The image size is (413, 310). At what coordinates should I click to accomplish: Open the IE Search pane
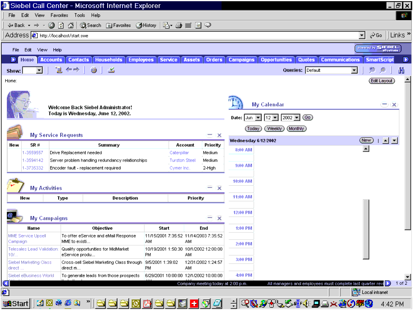click(91, 25)
